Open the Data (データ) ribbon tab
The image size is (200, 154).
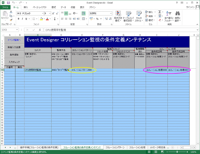[63, 7]
